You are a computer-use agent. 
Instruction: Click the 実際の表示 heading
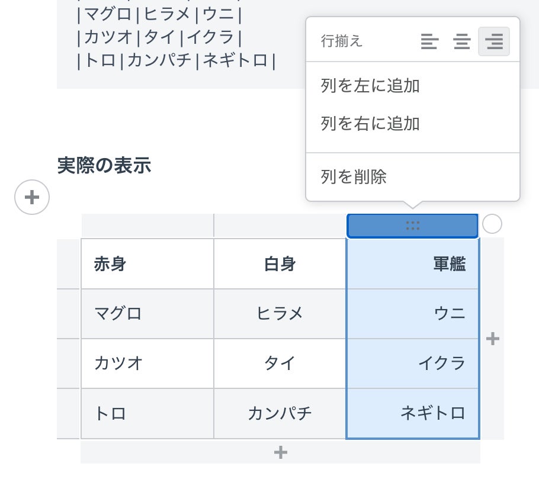click(x=104, y=166)
